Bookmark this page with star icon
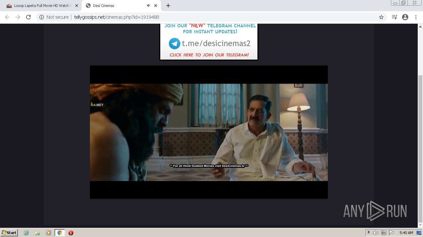Image resolution: width=423 pixels, height=237 pixels. tap(381, 17)
